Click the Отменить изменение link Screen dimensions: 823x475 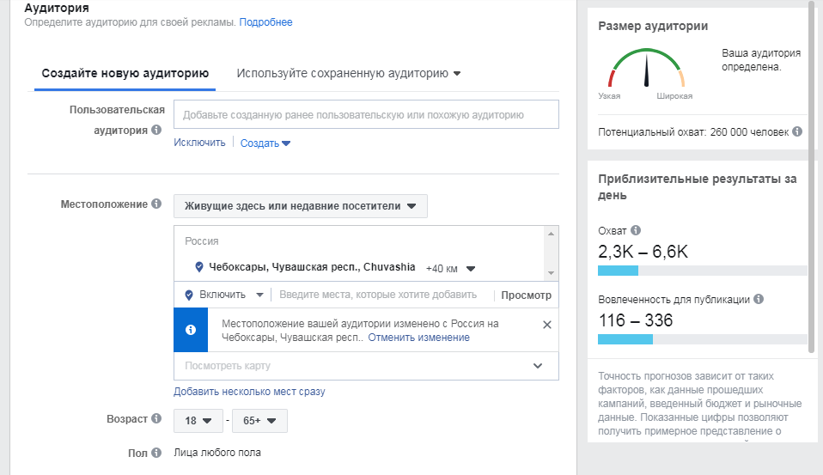(420, 338)
